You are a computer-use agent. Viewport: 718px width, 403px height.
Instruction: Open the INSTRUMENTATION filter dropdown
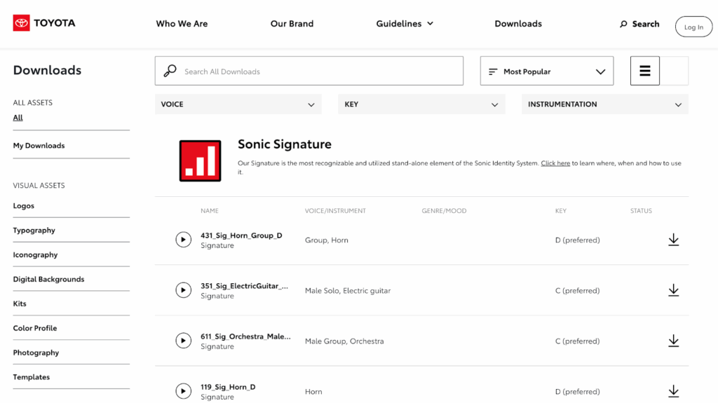tap(604, 104)
